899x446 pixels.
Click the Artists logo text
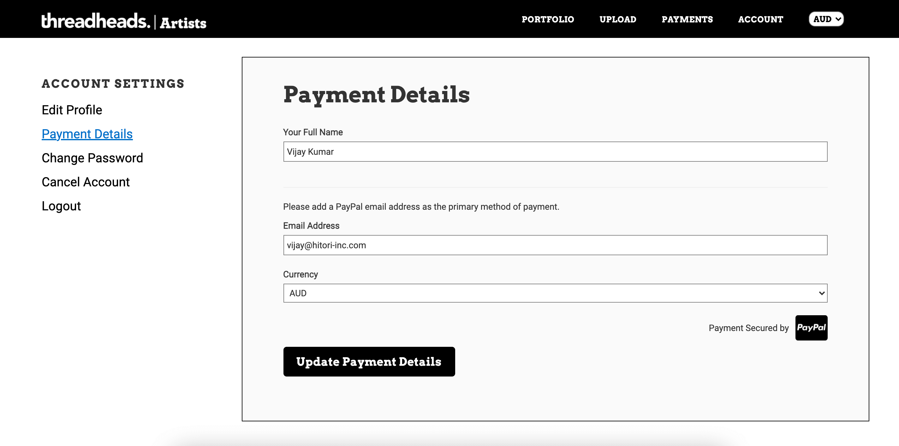tap(183, 23)
